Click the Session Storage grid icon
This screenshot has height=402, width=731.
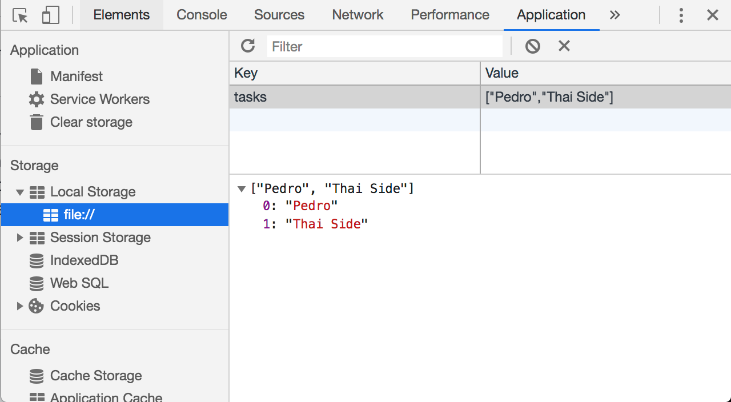[37, 238]
